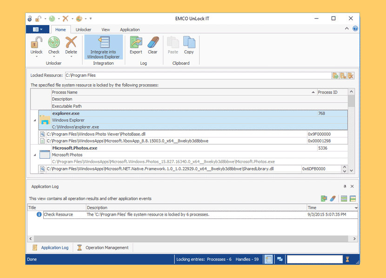
Task: Sort by Process ID column header
Action: 332,92
